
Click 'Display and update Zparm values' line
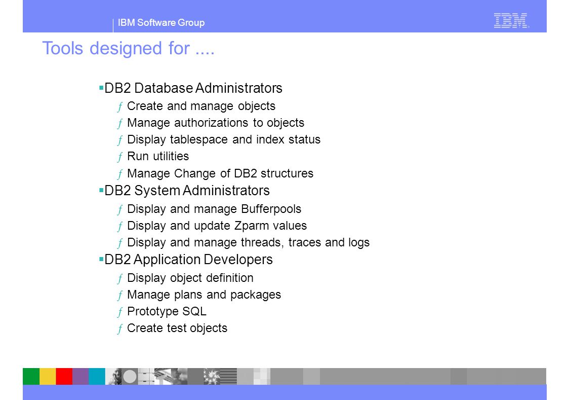click(217, 226)
